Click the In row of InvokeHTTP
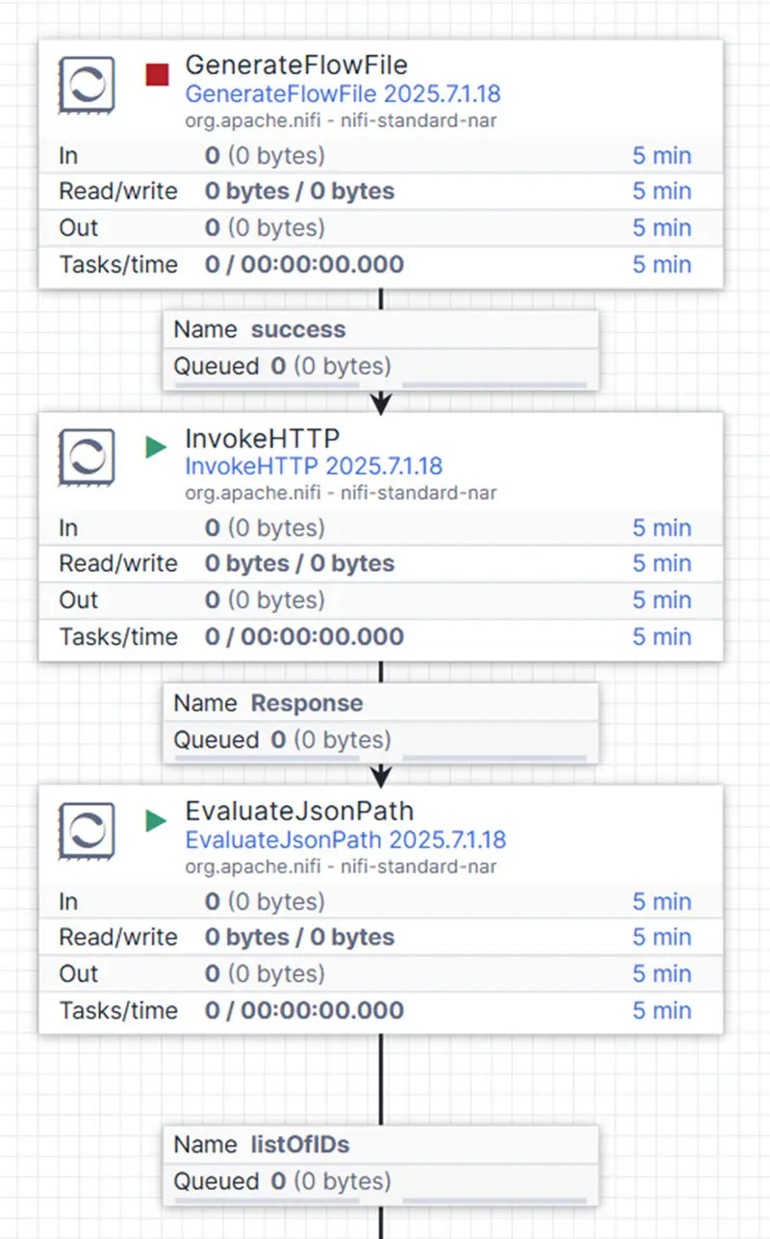Image resolution: width=770 pixels, height=1239 pixels. point(380,529)
